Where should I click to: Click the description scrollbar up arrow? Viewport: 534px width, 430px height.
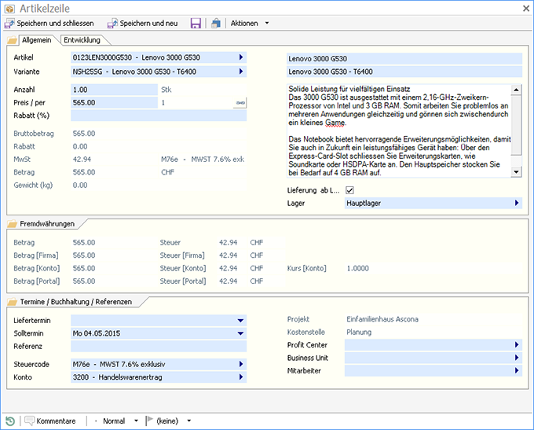[x=516, y=90]
